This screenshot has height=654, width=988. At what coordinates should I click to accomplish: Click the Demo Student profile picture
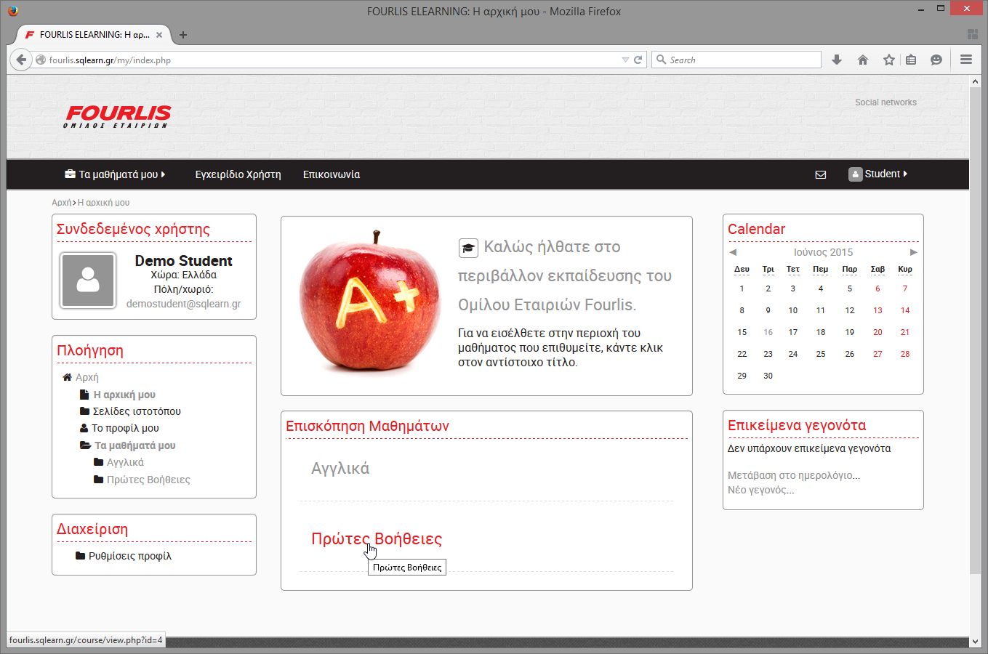coord(88,280)
